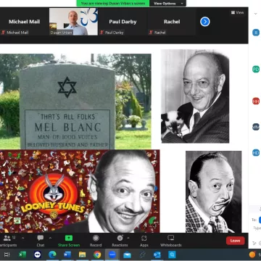Click the checkered-jacket portrait photo
The width and height of the screenshot is (261, 261).
pos(213,192)
